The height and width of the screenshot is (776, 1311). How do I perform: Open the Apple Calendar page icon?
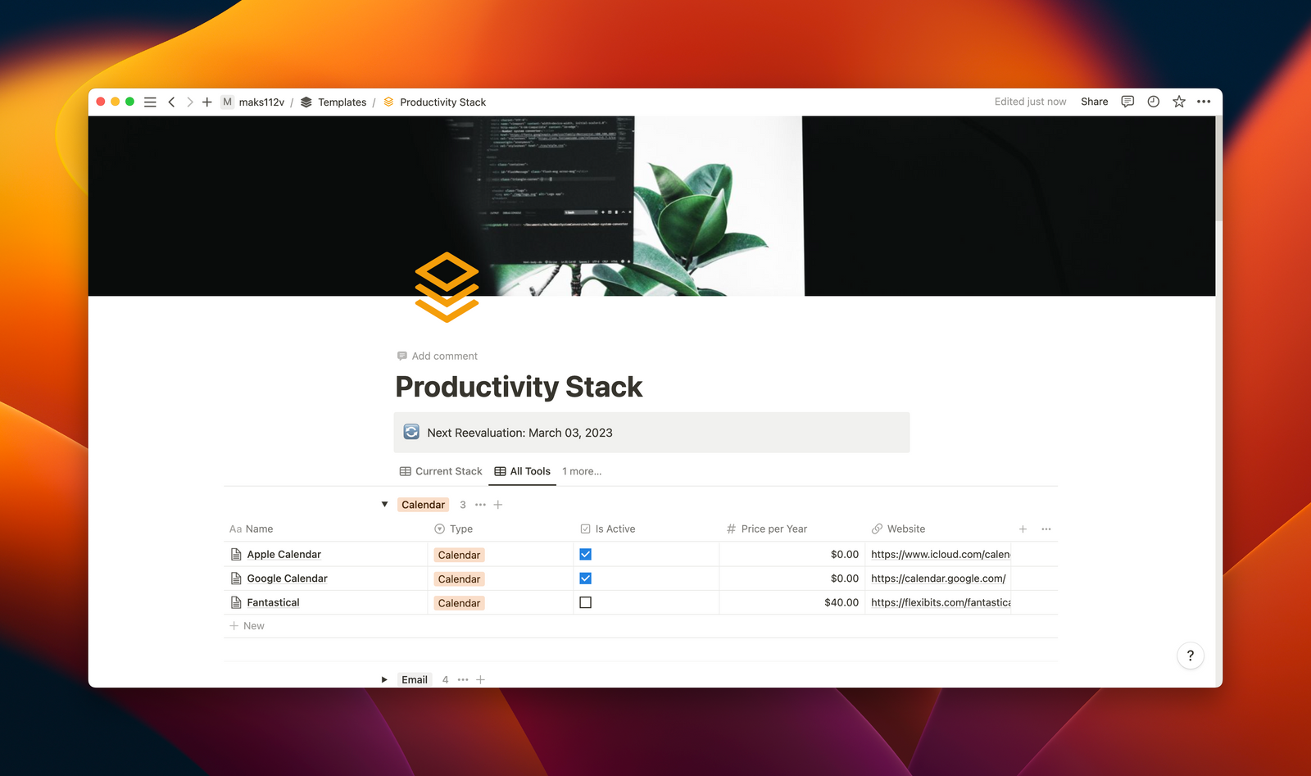pos(236,555)
